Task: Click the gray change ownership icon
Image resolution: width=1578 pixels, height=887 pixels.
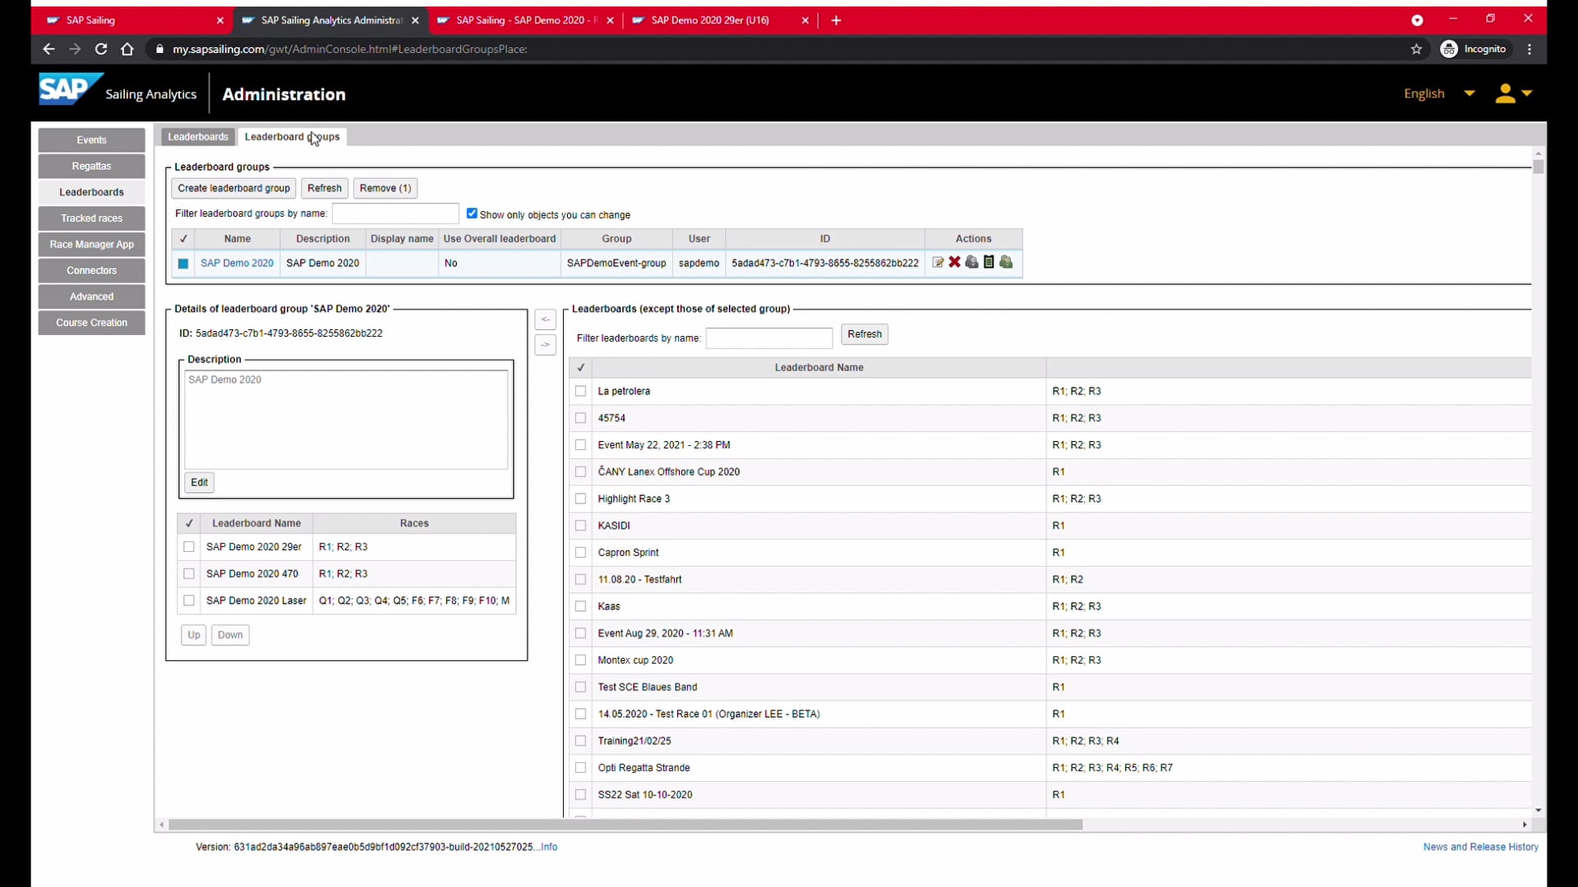Action: 971,262
